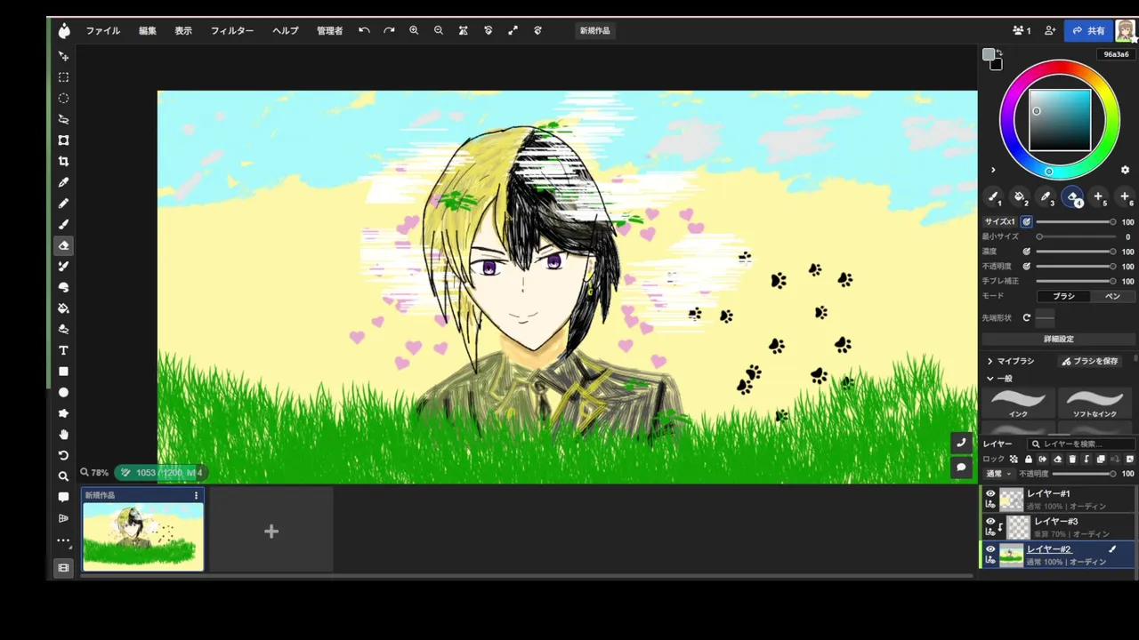Switch brush mode to ペン
Screen dimensions: 1139x640
point(1112,296)
